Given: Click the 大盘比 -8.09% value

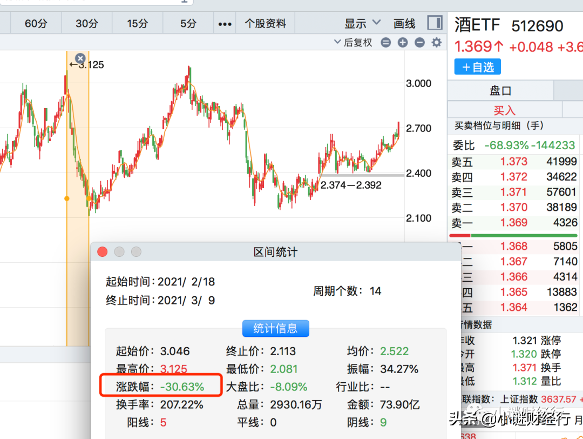Looking at the screenshot, I should [288, 387].
